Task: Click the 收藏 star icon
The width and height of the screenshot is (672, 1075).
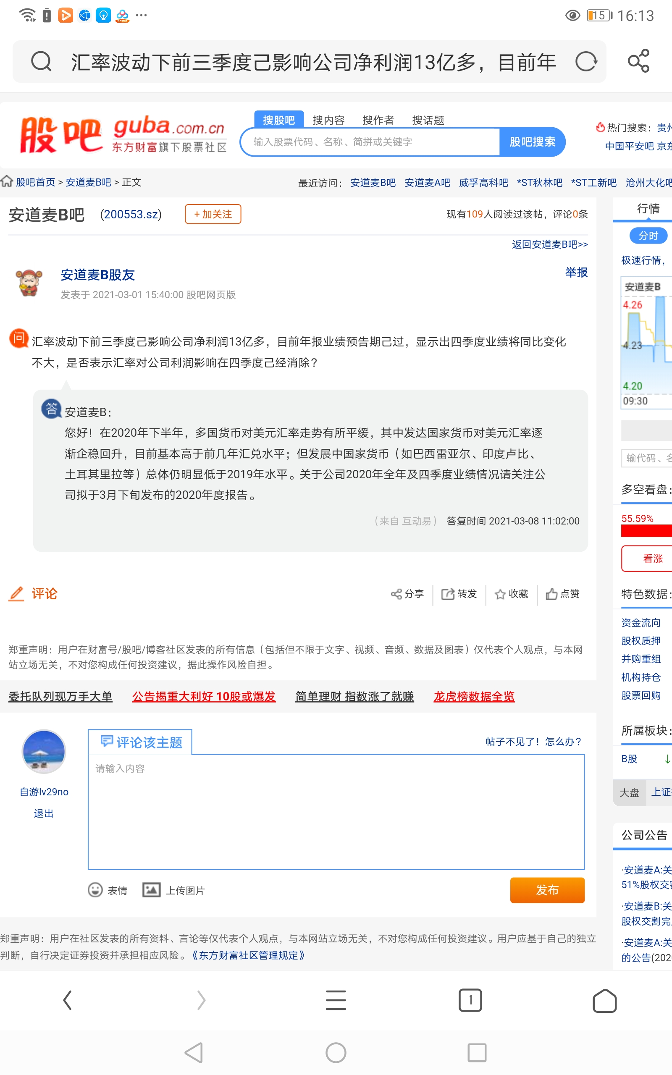Action: (x=500, y=594)
